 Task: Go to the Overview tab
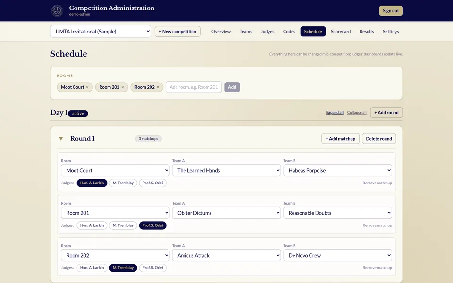pos(221,32)
